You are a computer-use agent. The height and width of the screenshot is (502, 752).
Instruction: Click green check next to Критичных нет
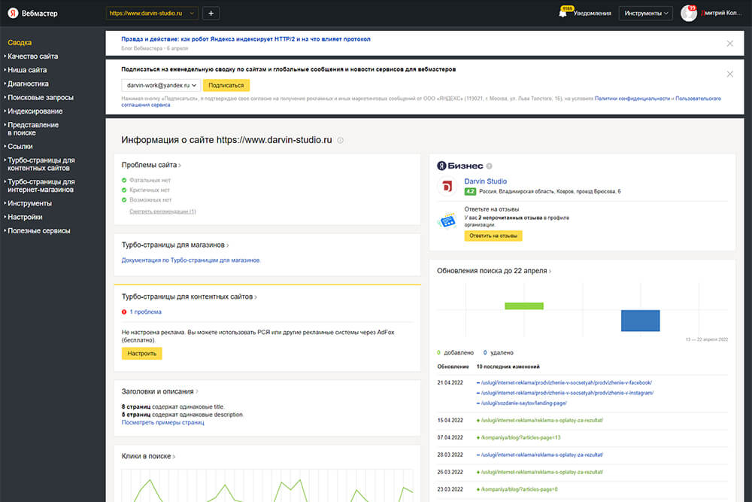(x=124, y=190)
